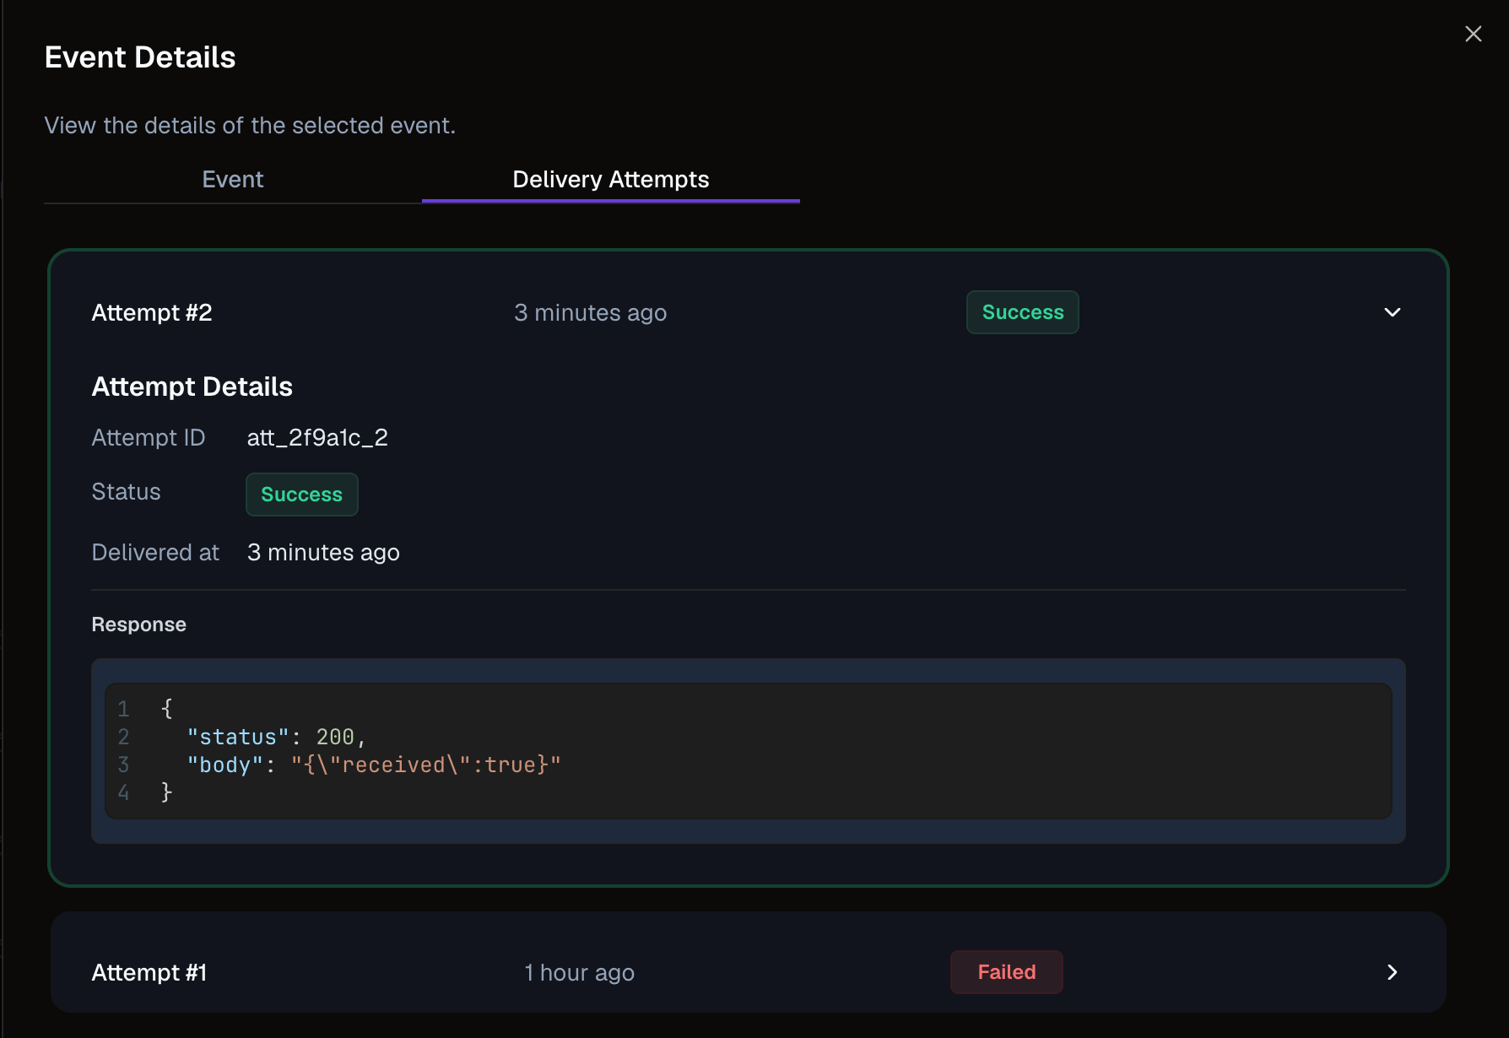Click the Attempt #2 header title
This screenshot has height=1038, width=1509.
pos(152,312)
